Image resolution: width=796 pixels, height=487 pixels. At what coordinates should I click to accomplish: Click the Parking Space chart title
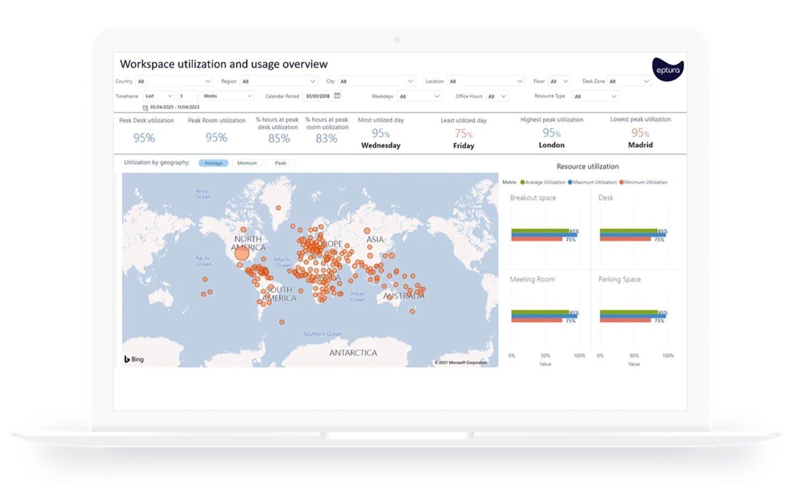620,280
